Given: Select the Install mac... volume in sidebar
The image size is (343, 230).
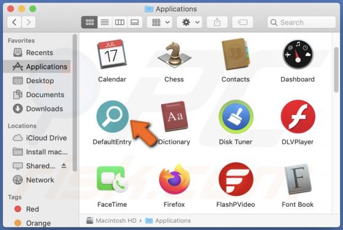Looking at the screenshot, I should (37, 152).
